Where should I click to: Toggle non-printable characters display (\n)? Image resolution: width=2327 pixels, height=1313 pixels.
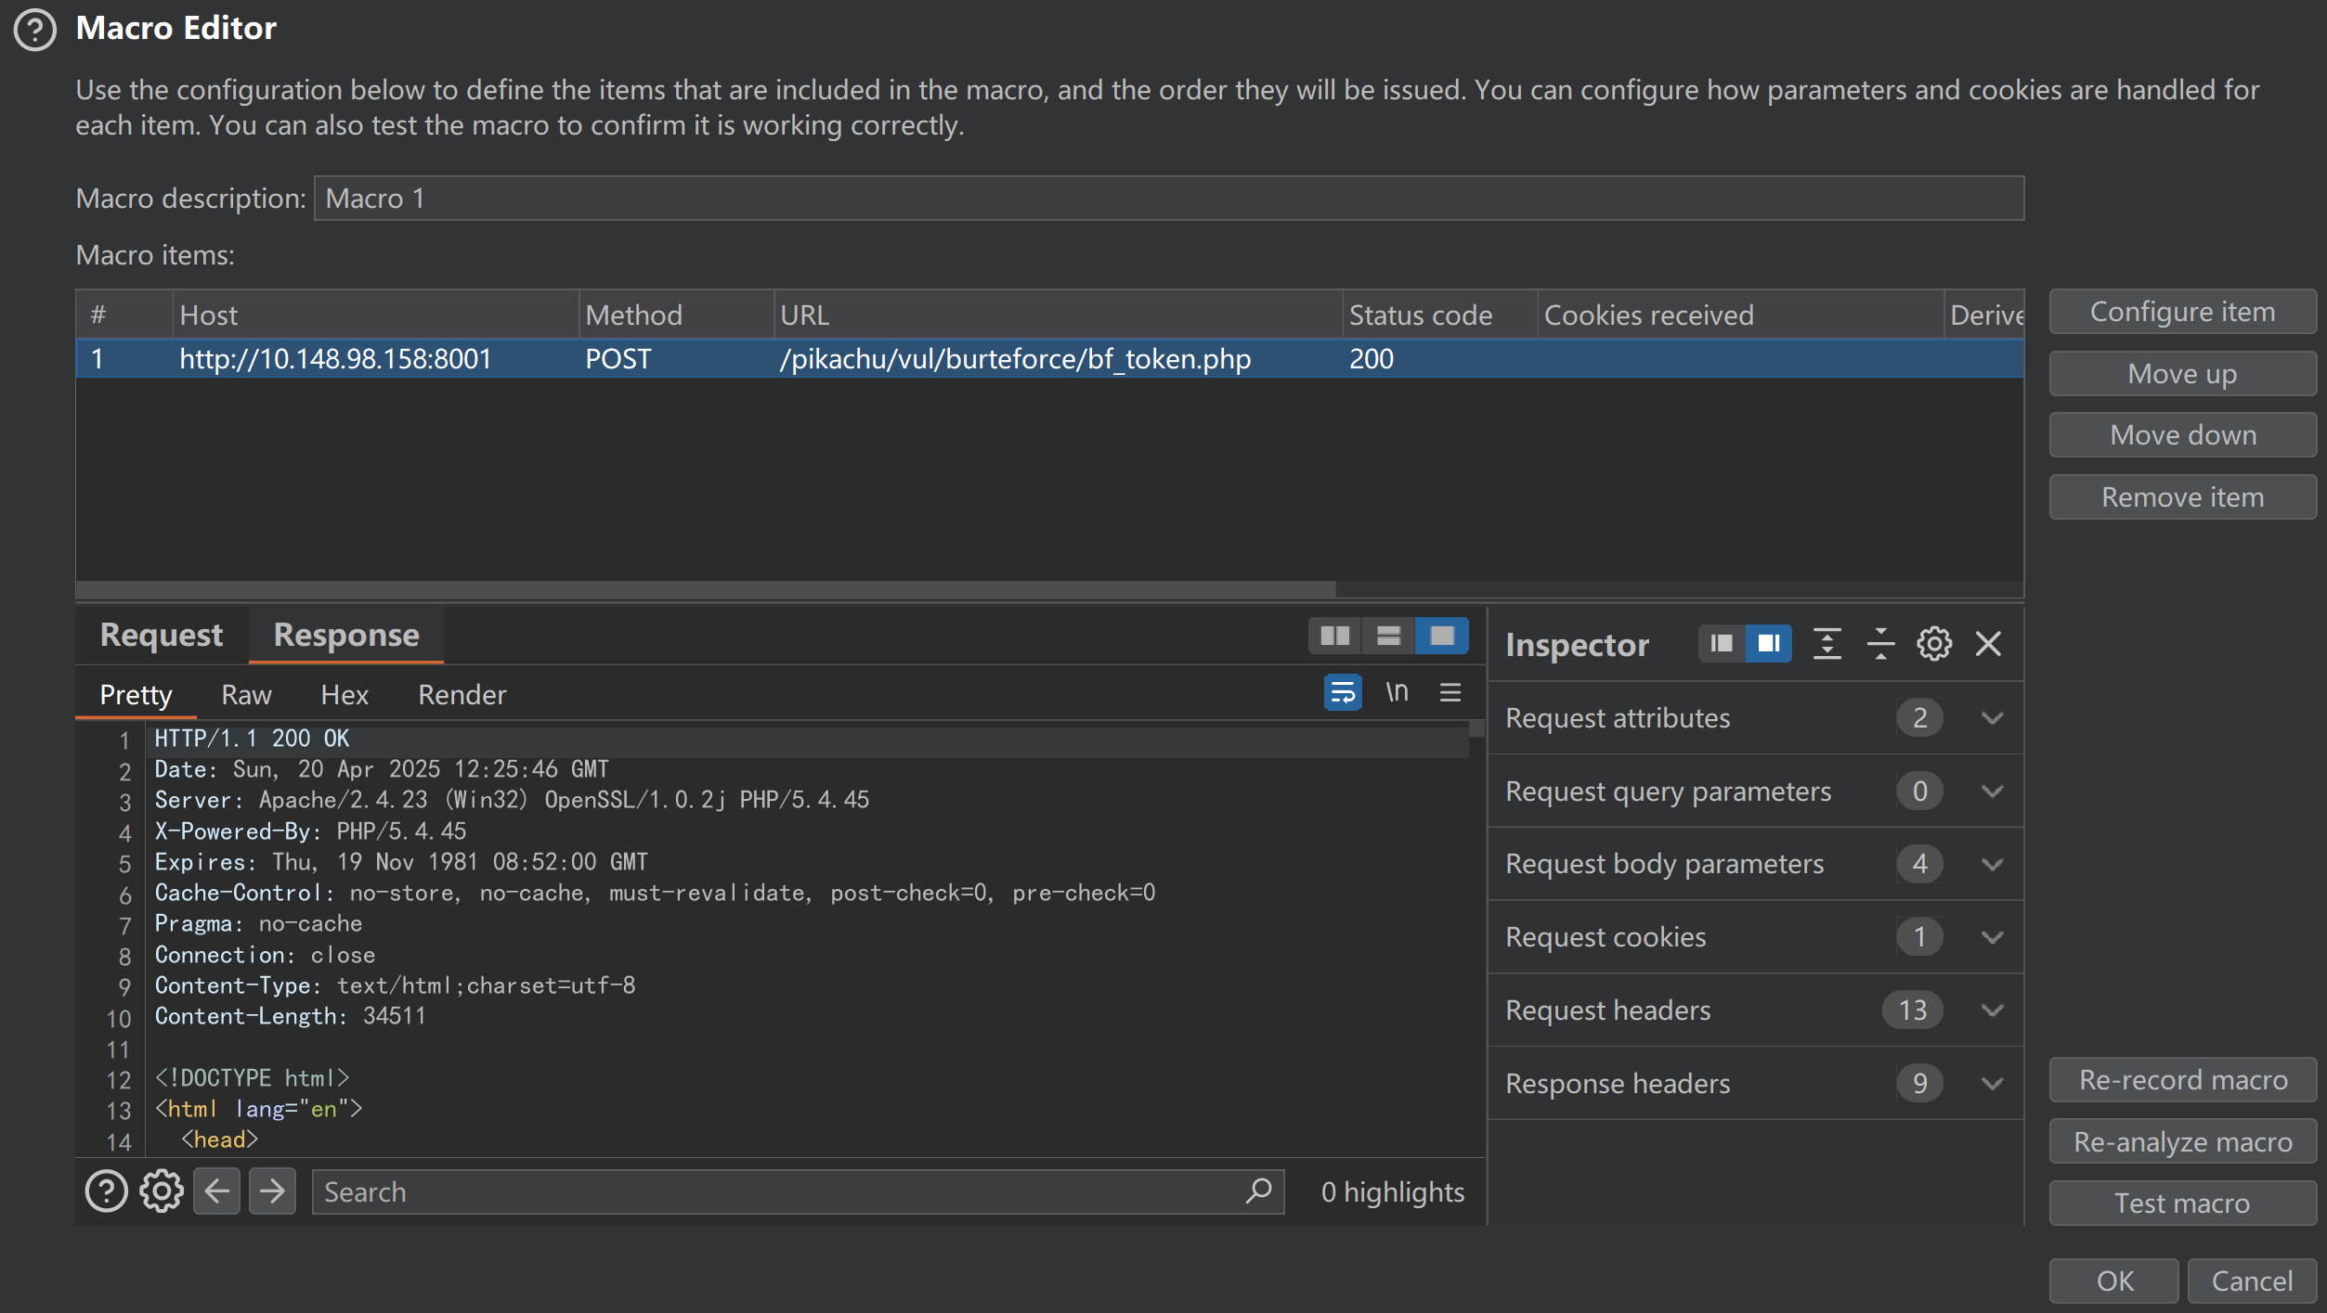pyautogui.click(x=1397, y=692)
